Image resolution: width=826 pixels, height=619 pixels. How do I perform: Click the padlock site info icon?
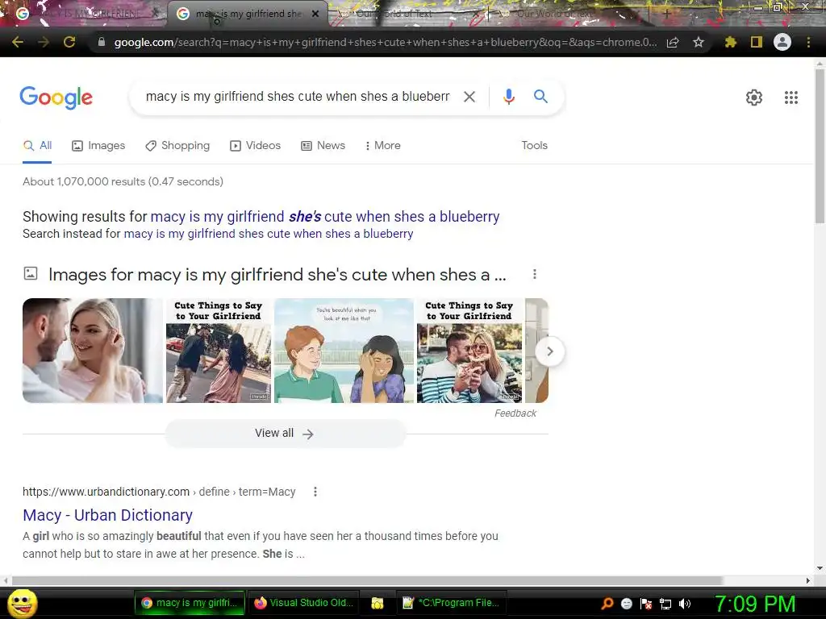(102, 42)
